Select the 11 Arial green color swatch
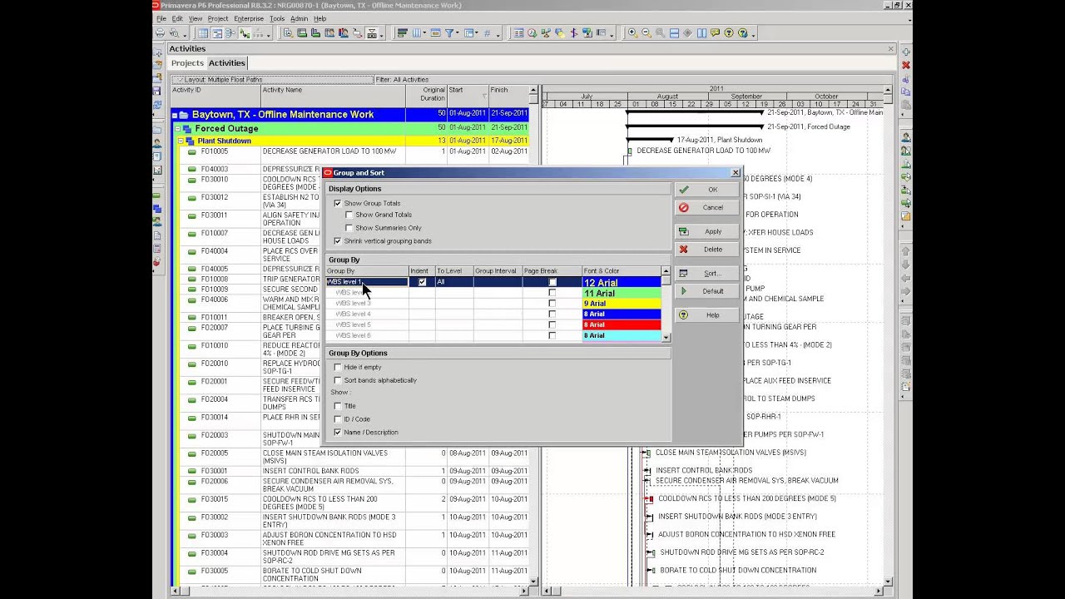Screen dimensions: 1065x599 pyautogui.click(x=622, y=294)
